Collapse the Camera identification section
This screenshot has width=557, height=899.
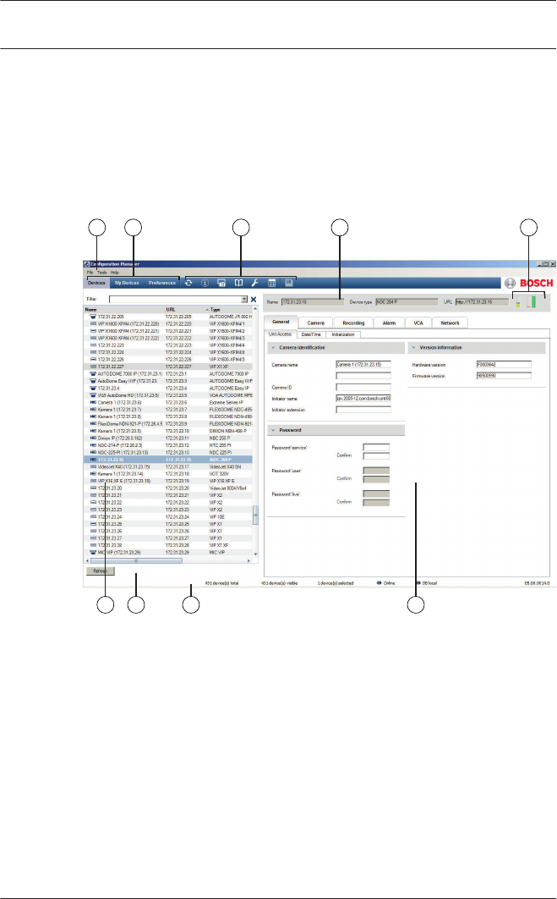click(x=273, y=347)
